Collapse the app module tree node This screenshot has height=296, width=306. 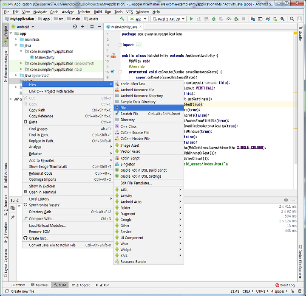(11, 34)
